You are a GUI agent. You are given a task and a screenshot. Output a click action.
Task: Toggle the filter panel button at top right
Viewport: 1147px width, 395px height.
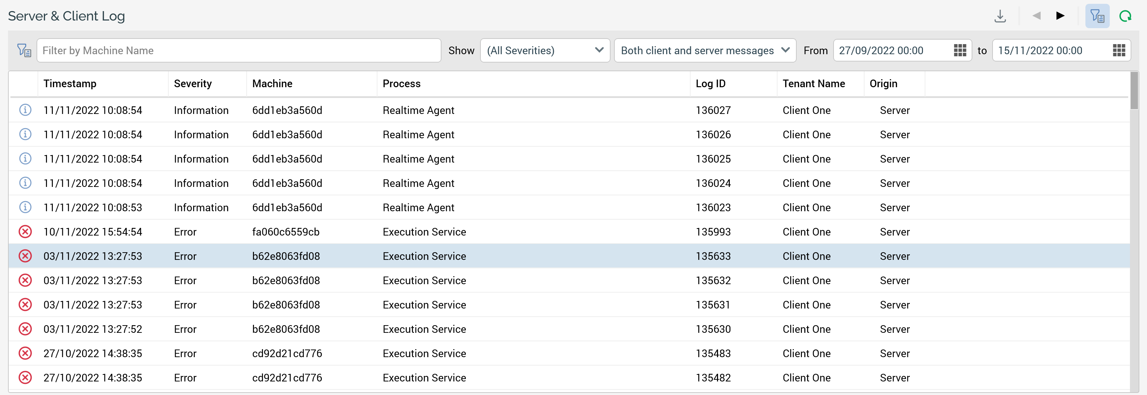click(1097, 16)
